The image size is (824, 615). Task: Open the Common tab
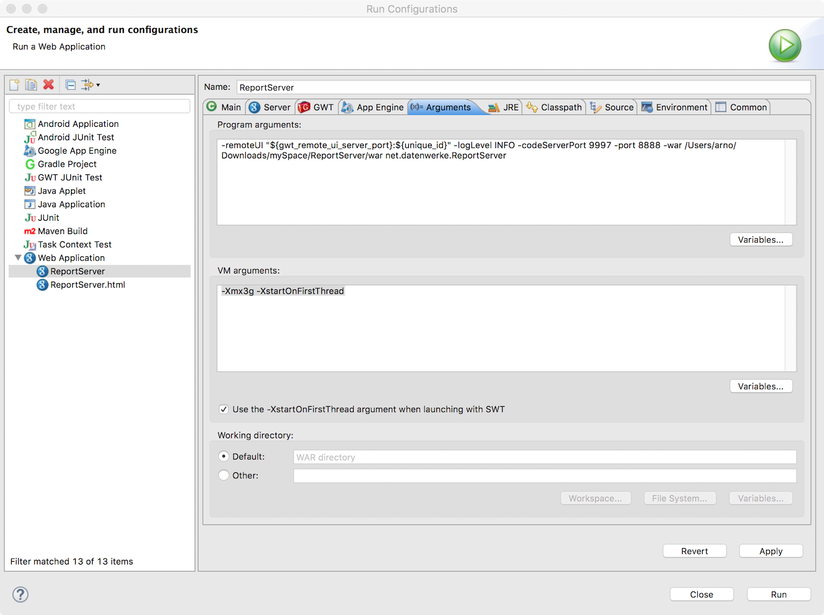click(741, 107)
